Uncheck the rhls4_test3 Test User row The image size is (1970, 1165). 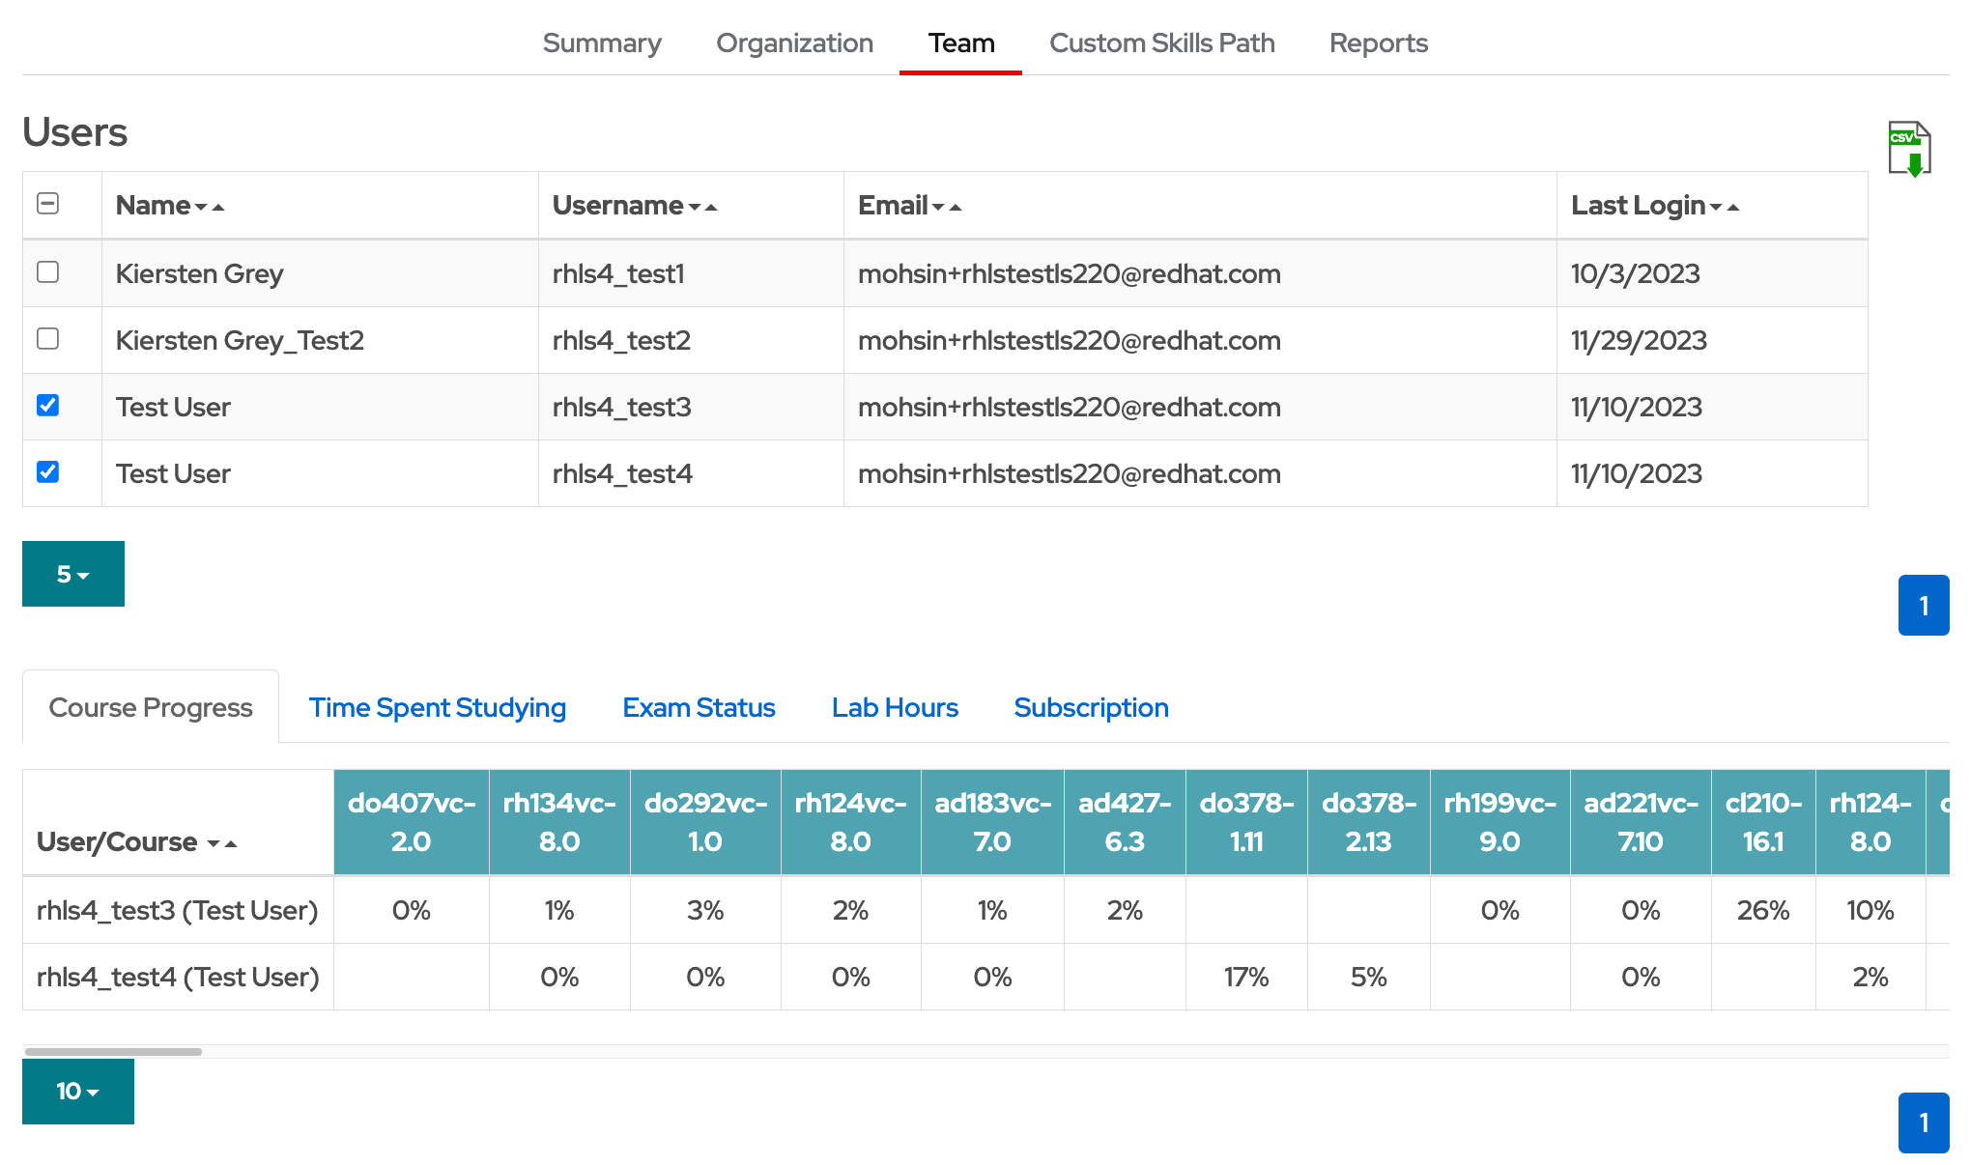point(47,406)
